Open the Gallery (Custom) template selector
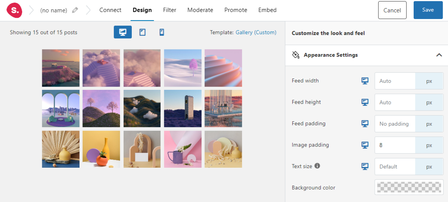 256,32
